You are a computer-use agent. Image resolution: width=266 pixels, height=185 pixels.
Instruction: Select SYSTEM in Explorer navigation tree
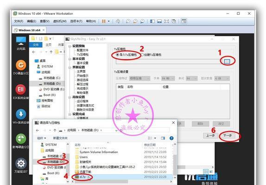click(x=45, y=67)
